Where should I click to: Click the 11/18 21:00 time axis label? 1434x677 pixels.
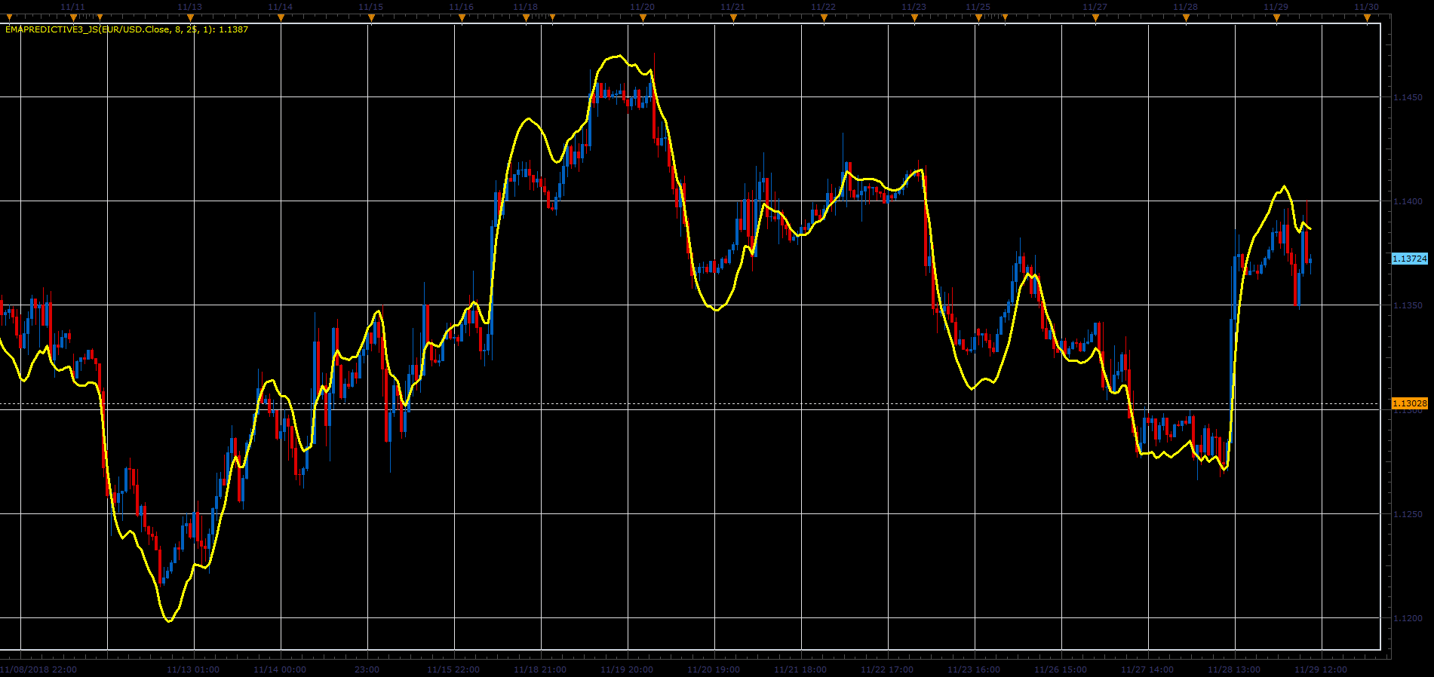point(540,669)
